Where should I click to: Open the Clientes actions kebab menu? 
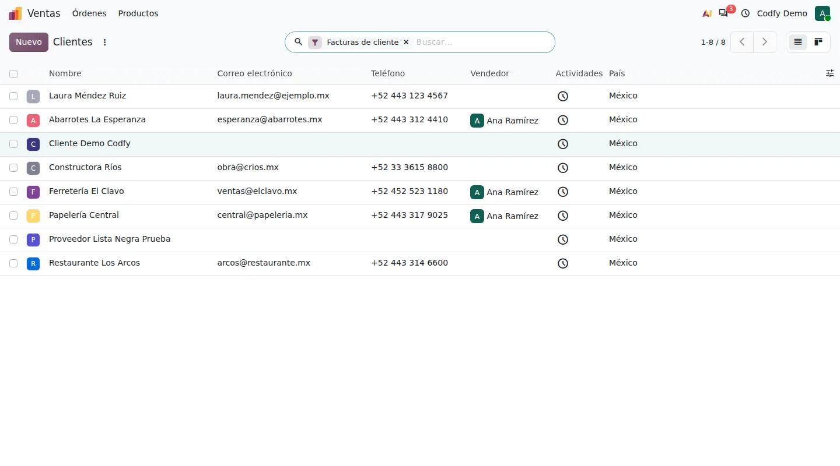point(105,42)
